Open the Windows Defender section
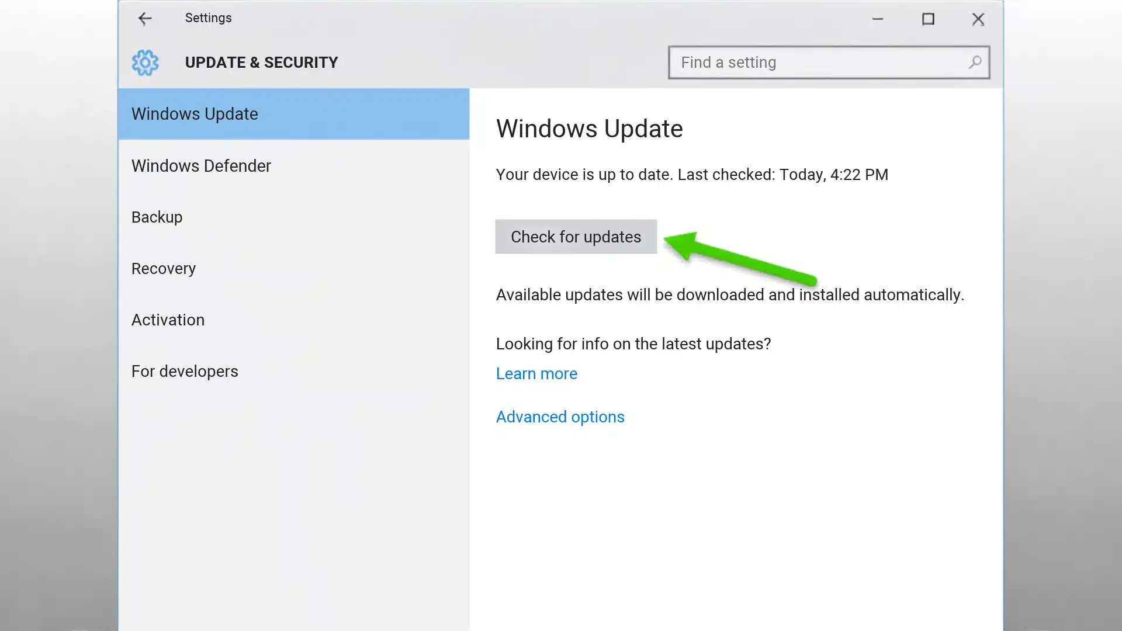Screen dimensions: 1122x631 tap(293, 166)
